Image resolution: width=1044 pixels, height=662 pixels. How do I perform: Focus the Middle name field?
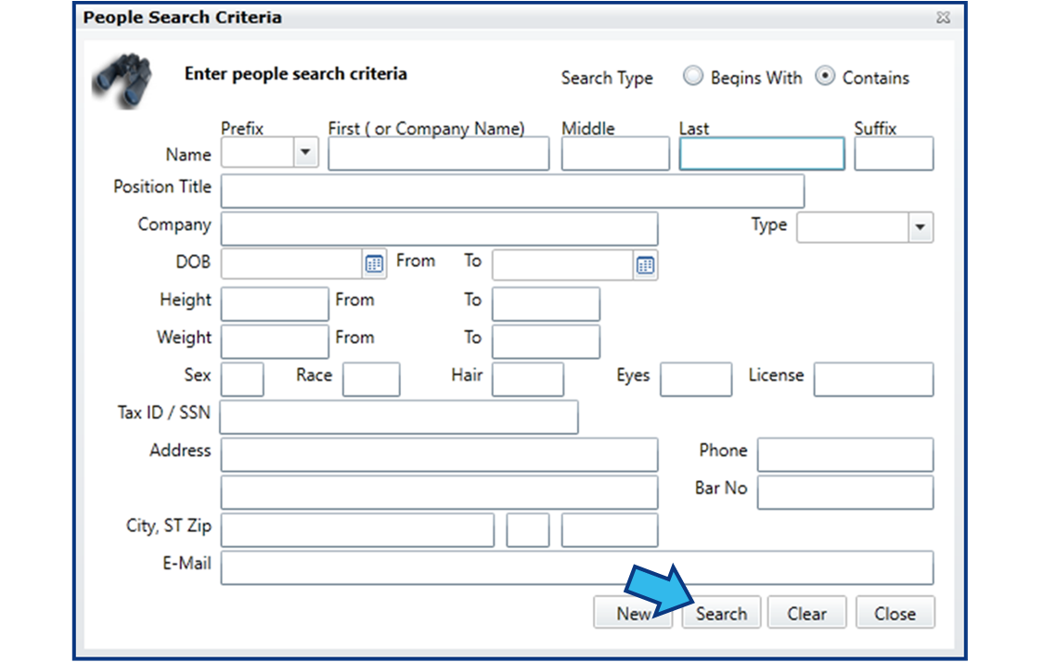pyautogui.click(x=615, y=154)
